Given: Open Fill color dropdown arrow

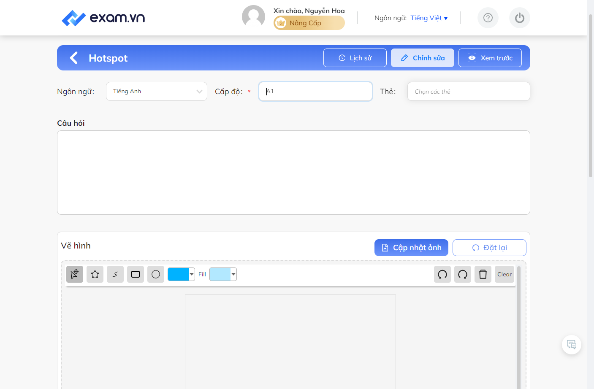Looking at the screenshot, I should pyautogui.click(x=233, y=274).
